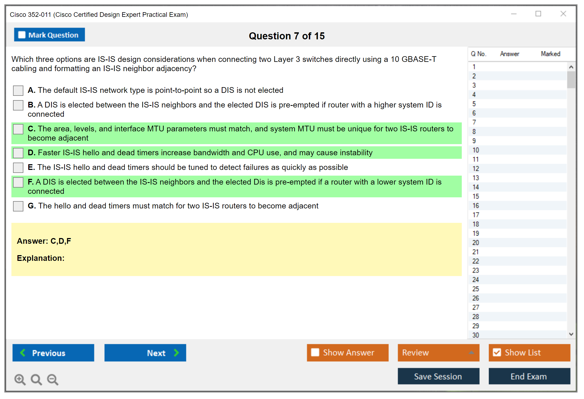The height and width of the screenshot is (399, 584).
Task: Click the green left arrow on Previous
Action: [x=23, y=353]
